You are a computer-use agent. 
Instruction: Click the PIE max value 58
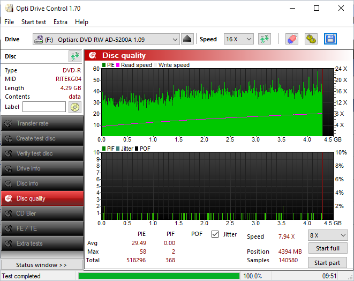(x=143, y=252)
